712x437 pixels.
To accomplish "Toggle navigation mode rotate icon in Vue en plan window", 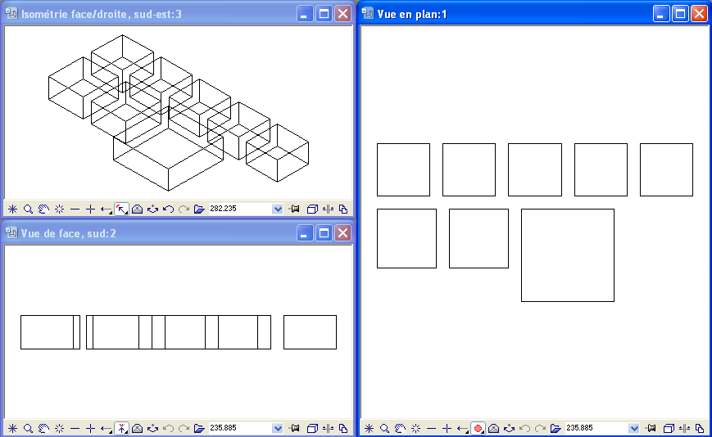I will (x=509, y=428).
